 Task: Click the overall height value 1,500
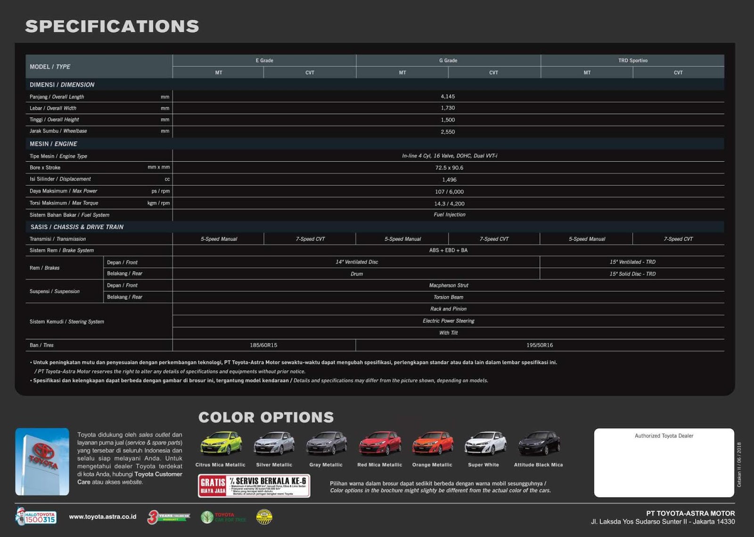pyautogui.click(x=448, y=120)
